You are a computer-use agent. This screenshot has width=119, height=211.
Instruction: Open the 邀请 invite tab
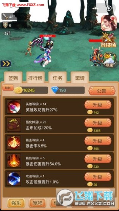tap(80, 78)
